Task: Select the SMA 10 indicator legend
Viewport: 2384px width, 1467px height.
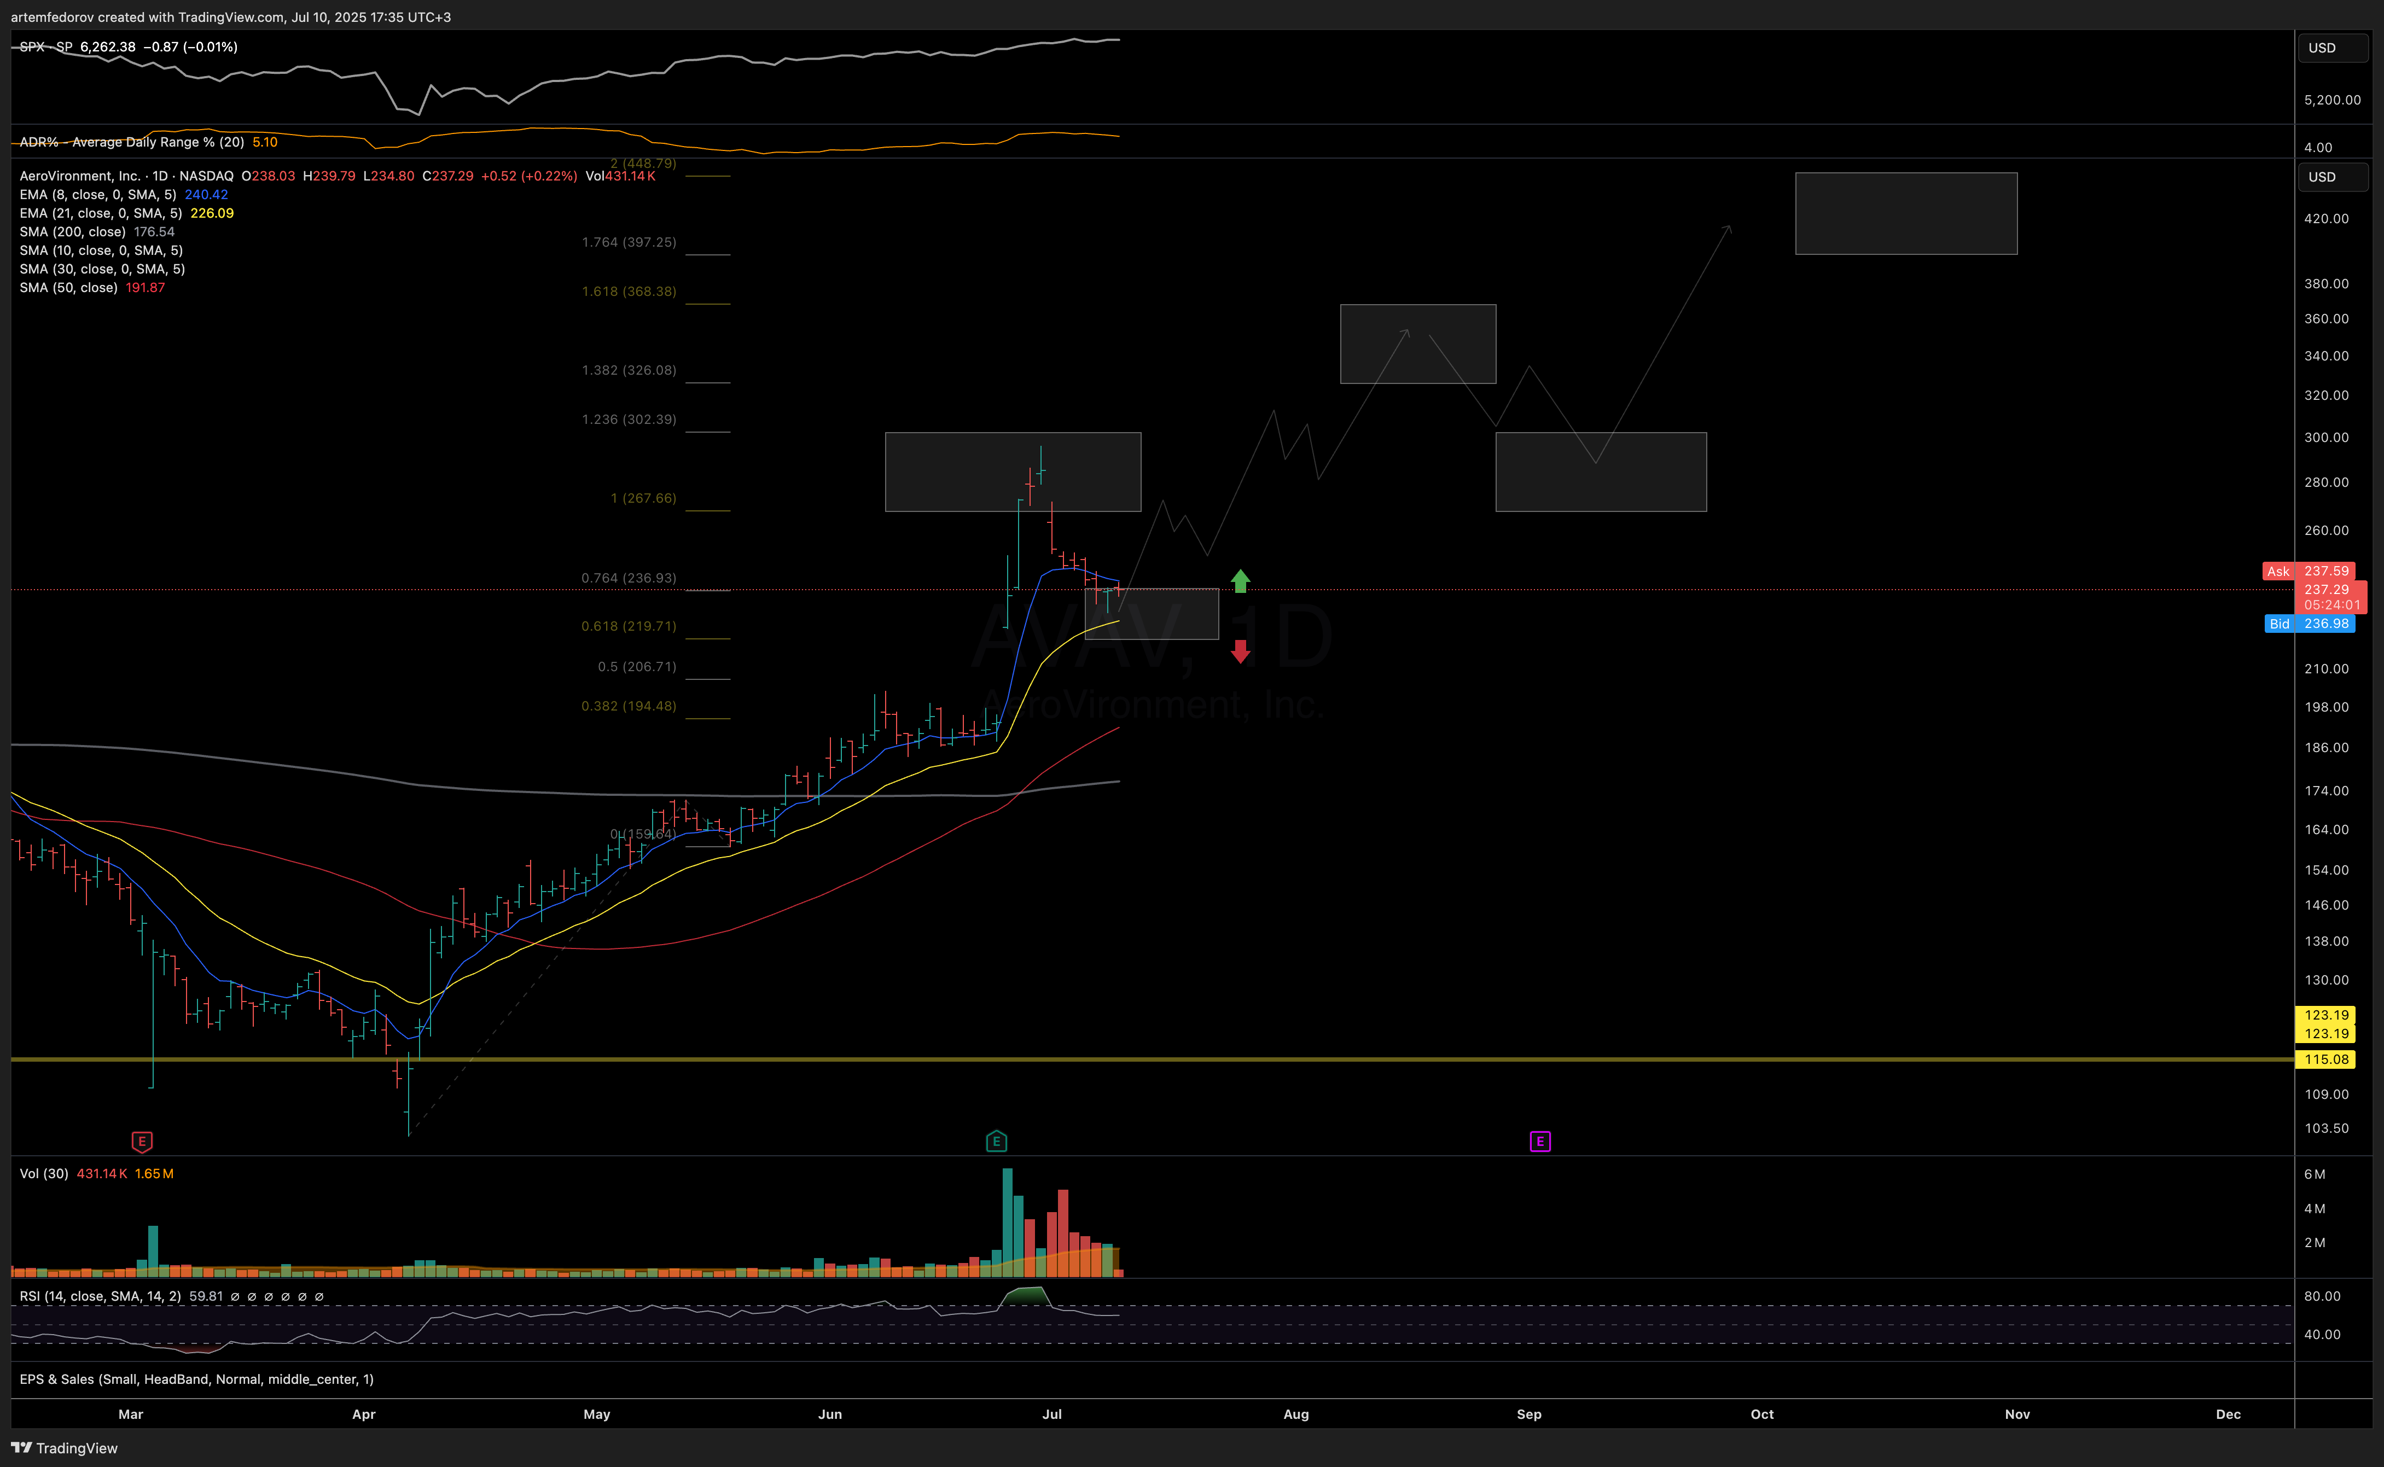Action: click(101, 249)
